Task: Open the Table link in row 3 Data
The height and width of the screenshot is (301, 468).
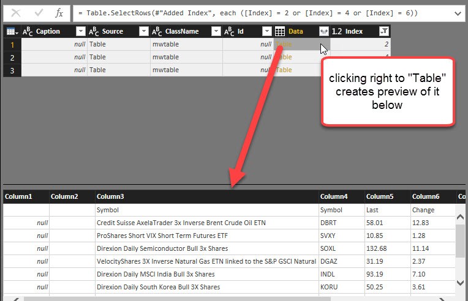Action: pyautogui.click(x=284, y=70)
